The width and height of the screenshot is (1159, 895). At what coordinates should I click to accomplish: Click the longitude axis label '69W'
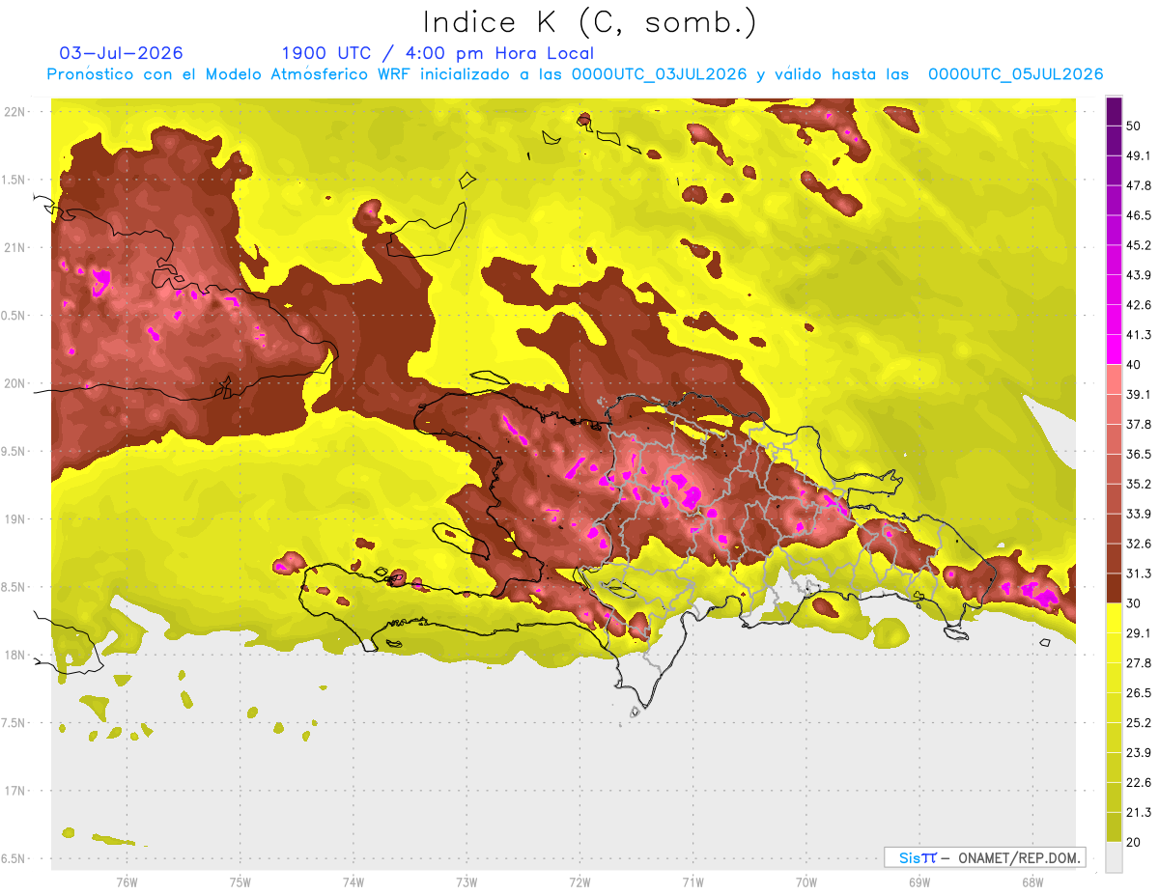919,882
